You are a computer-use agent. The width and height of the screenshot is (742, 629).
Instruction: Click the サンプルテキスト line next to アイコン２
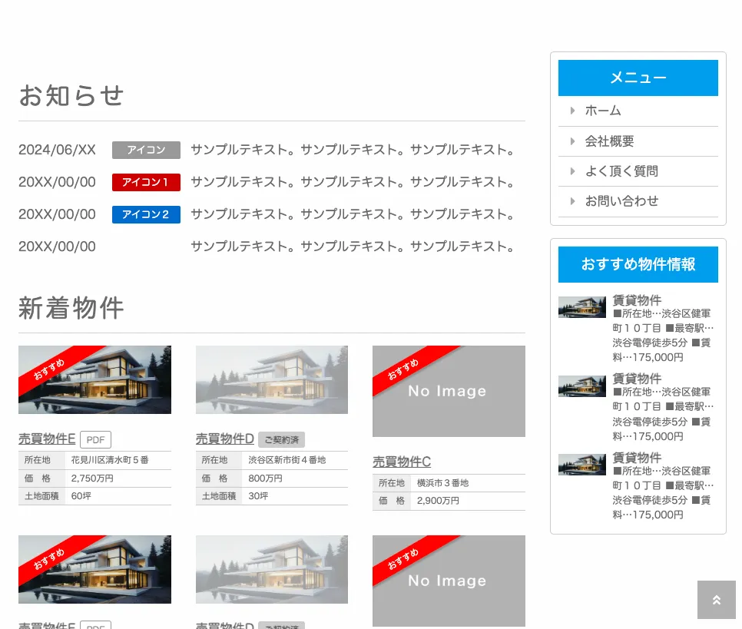pyautogui.click(x=353, y=214)
